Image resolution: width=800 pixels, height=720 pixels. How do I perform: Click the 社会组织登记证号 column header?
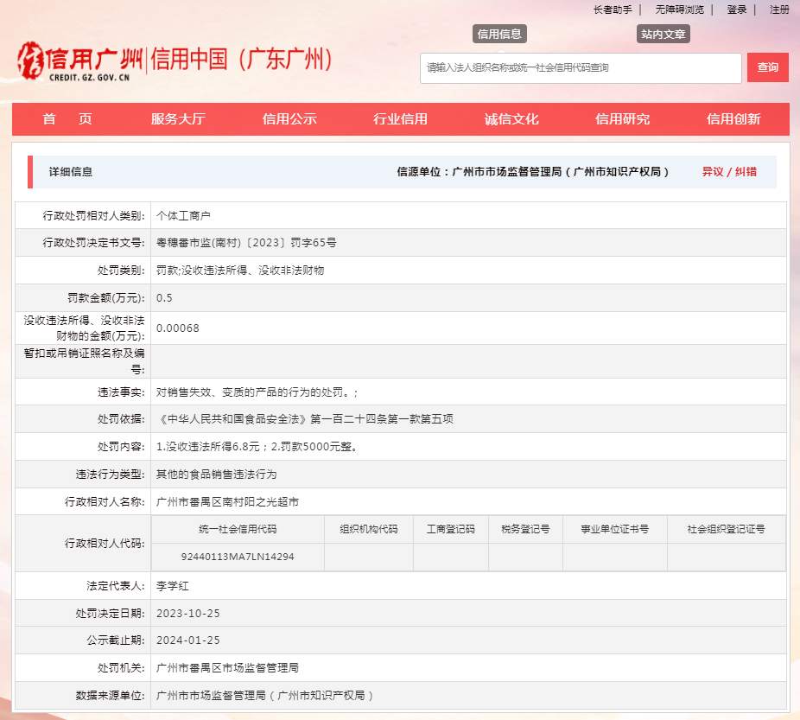[x=726, y=529]
